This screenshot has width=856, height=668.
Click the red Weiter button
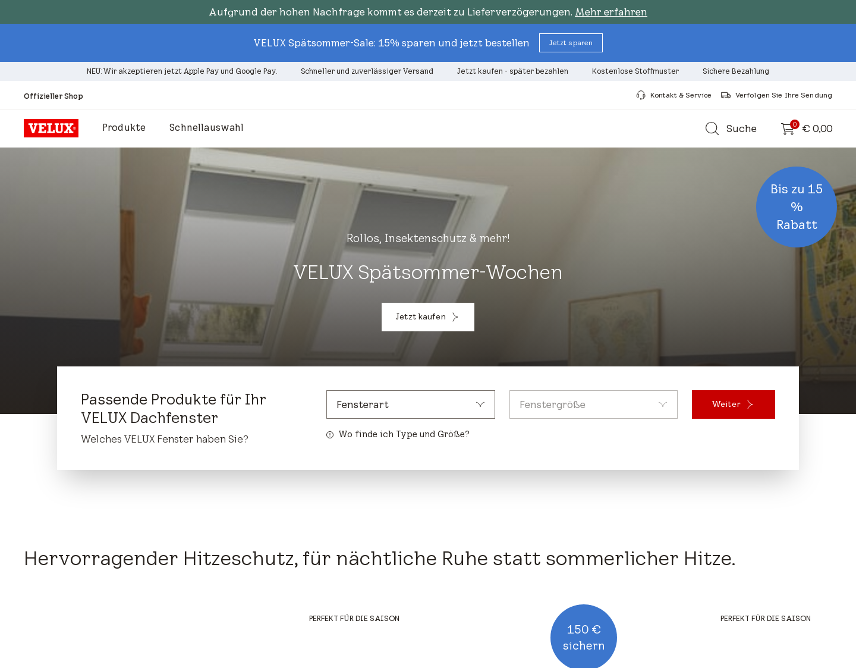pos(734,404)
